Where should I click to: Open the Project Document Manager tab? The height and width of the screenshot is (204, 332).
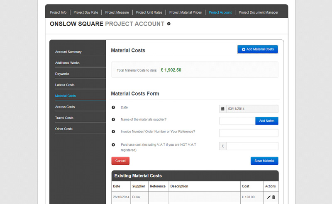(x=259, y=12)
